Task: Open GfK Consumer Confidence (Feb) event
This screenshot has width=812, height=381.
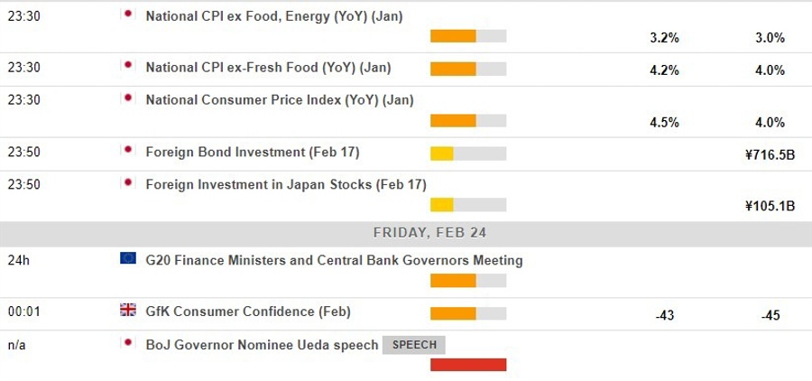Action: pyautogui.click(x=248, y=311)
